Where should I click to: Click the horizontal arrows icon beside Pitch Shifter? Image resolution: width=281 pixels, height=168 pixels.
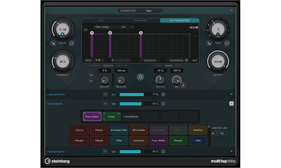click(x=86, y=30)
